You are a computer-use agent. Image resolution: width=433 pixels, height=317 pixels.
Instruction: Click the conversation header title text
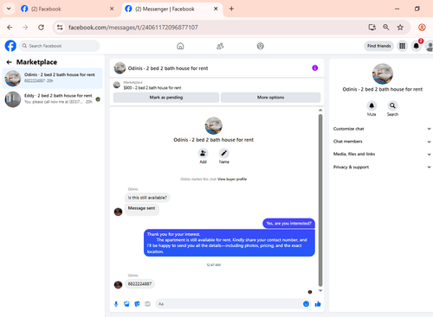(x=168, y=68)
